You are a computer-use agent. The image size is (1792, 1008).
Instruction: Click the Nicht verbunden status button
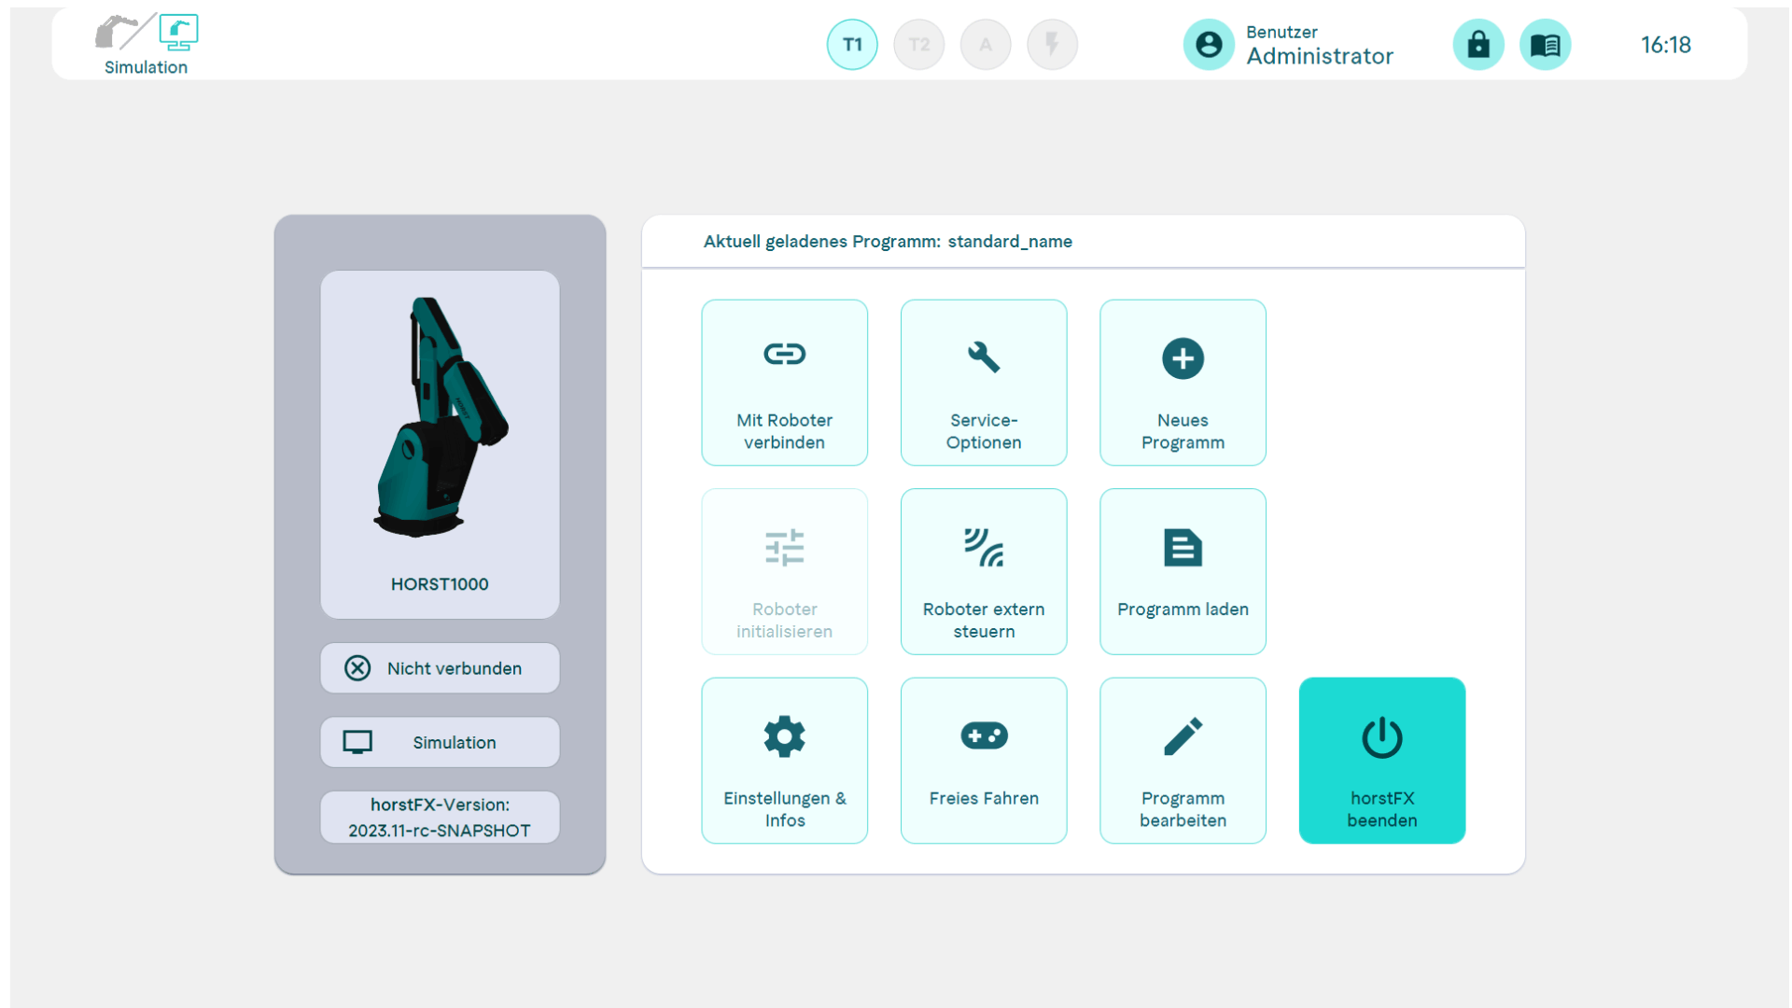(x=440, y=668)
